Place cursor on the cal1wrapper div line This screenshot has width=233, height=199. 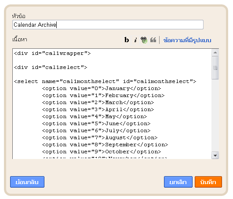click(x=52, y=53)
